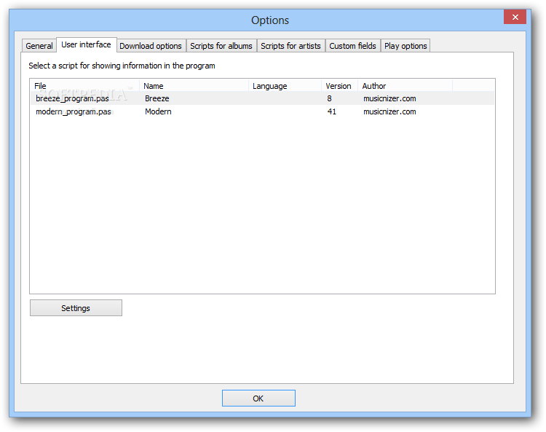This screenshot has width=546, height=432.
Task: Open the Play options tab
Action: [405, 46]
